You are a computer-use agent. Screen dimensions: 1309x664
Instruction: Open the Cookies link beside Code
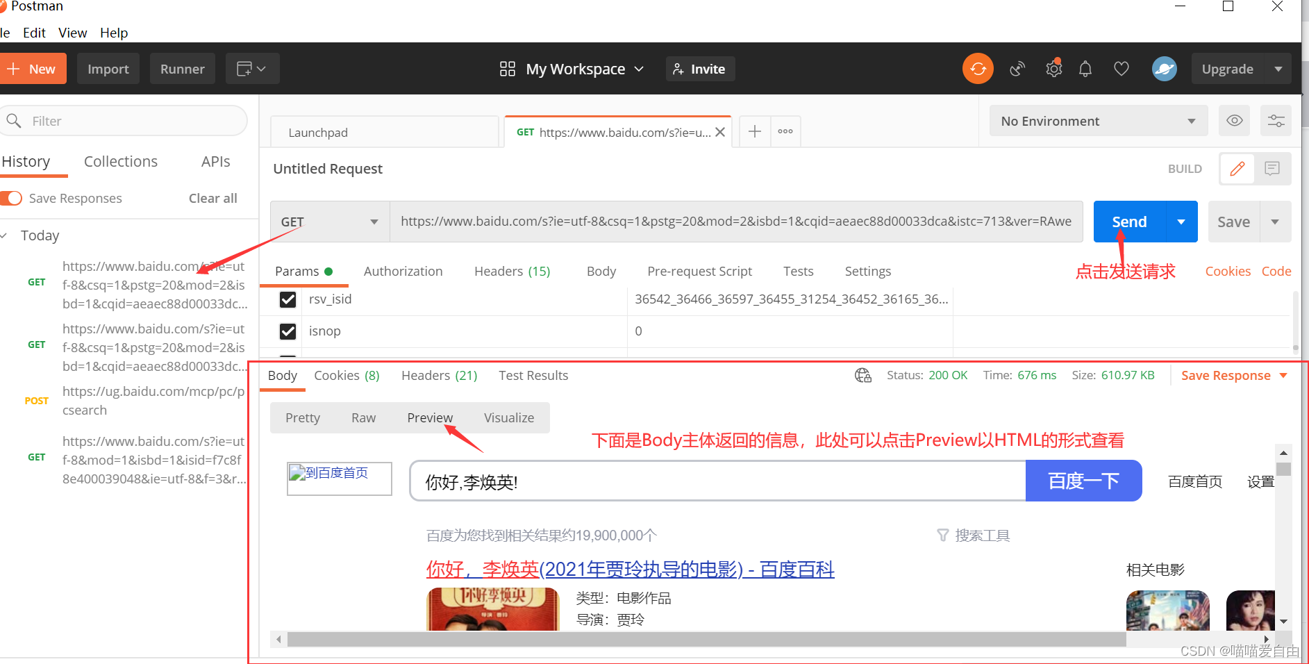[1228, 272]
